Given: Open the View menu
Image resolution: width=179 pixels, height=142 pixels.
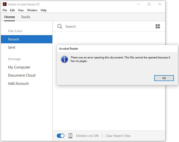Looking at the screenshot, I should [21, 10].
